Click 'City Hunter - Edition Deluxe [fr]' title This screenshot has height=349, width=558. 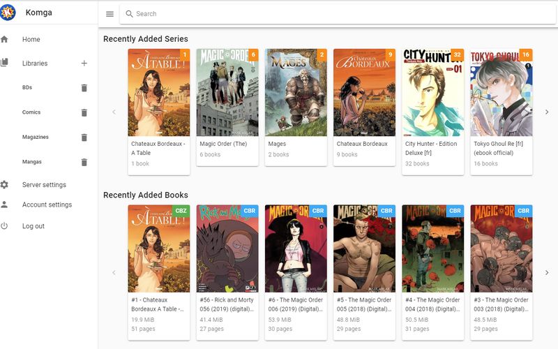[431, 148]
